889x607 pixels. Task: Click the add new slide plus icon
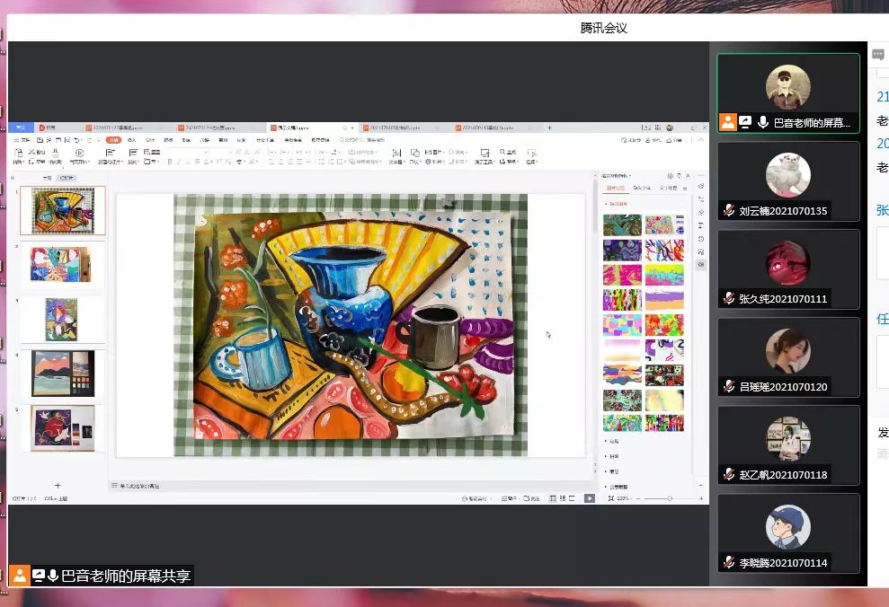(x=58, y=486)
